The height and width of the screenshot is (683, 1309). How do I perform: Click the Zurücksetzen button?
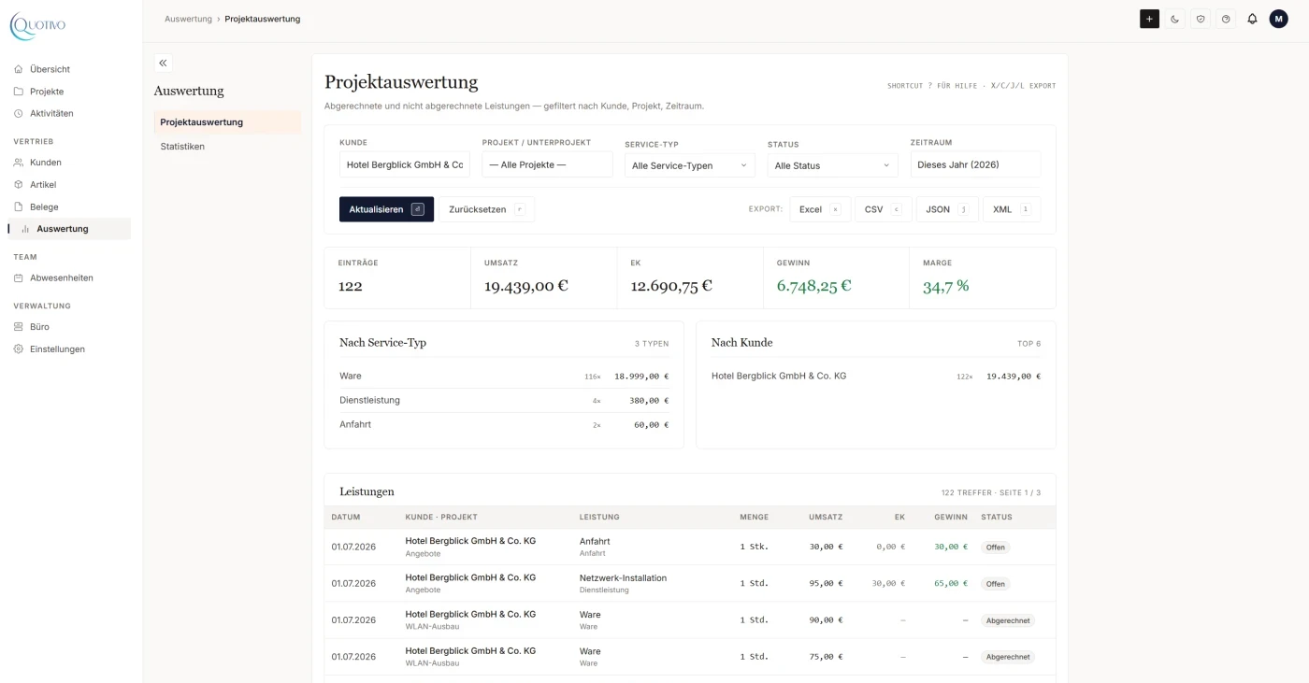[x=486, y=209]
